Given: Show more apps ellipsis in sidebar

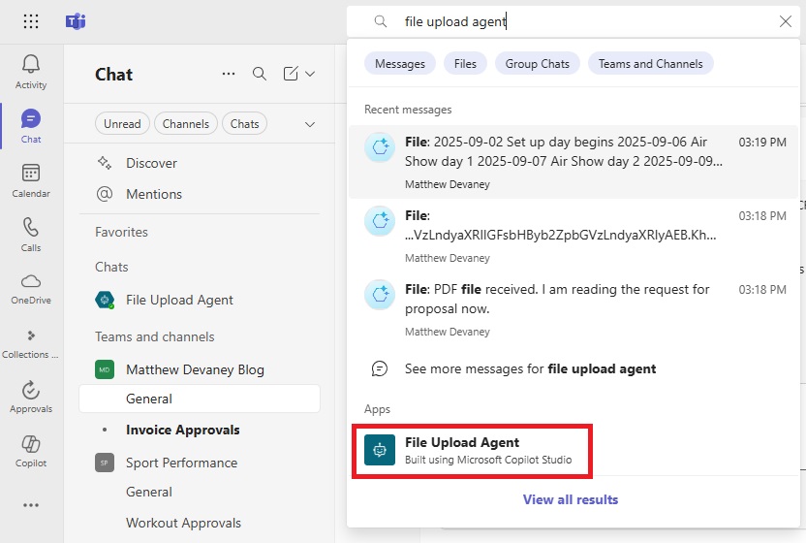Looking at the screenshot, I should (31, 505).
